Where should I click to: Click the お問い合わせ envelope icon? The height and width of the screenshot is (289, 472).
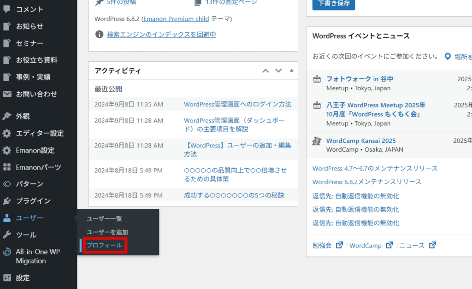[7, 94]
